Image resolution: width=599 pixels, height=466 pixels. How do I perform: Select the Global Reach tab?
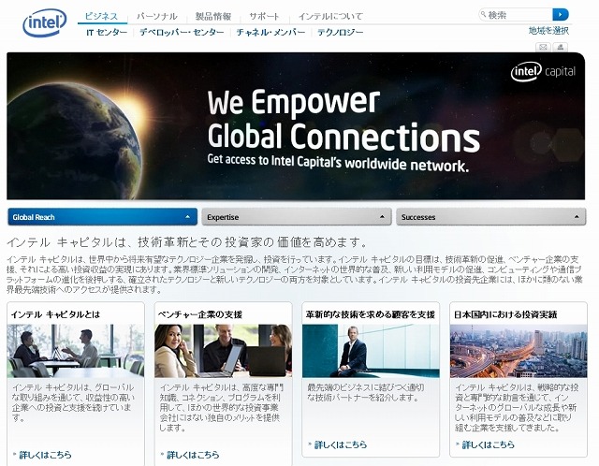coord(102,217)
